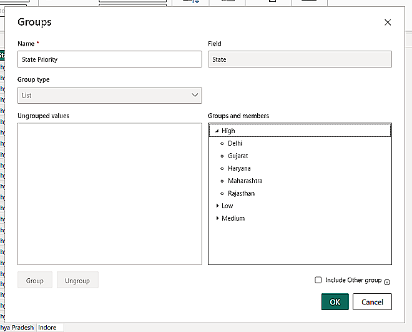The height and width of the screenshot is (332, 412).
Task: Pick the Rajasthan member
Action: click(241, 193)
